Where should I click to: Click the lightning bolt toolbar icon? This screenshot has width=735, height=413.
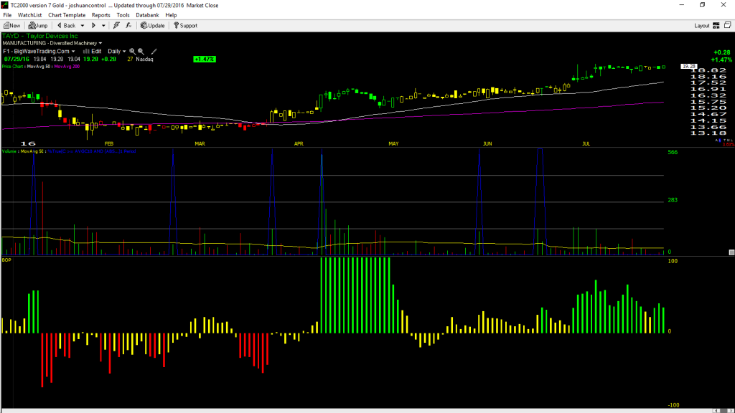(x=116, y=26)
